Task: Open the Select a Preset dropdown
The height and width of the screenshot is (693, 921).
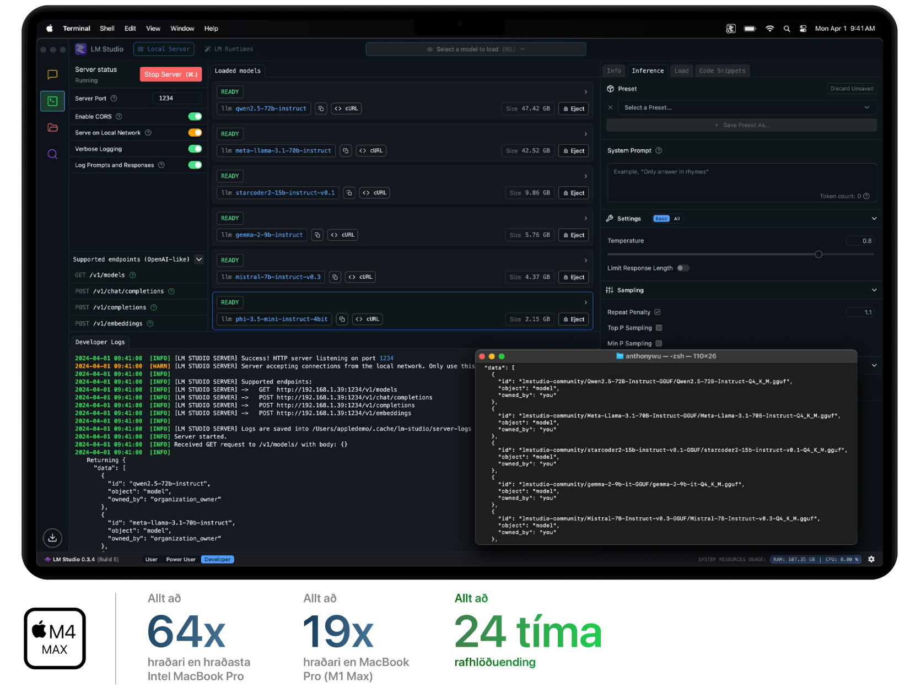Action: [x=746, y=107]
